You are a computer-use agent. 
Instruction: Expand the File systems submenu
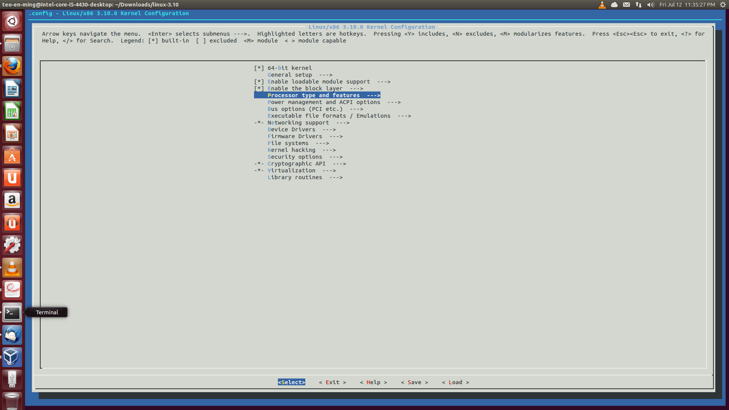(x=288, y=143)
